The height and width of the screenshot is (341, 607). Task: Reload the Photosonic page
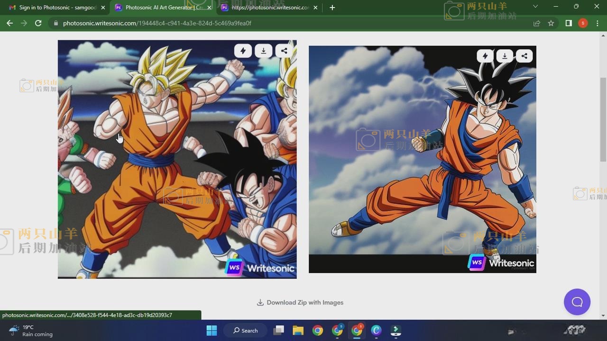click(x=38, y=23)
